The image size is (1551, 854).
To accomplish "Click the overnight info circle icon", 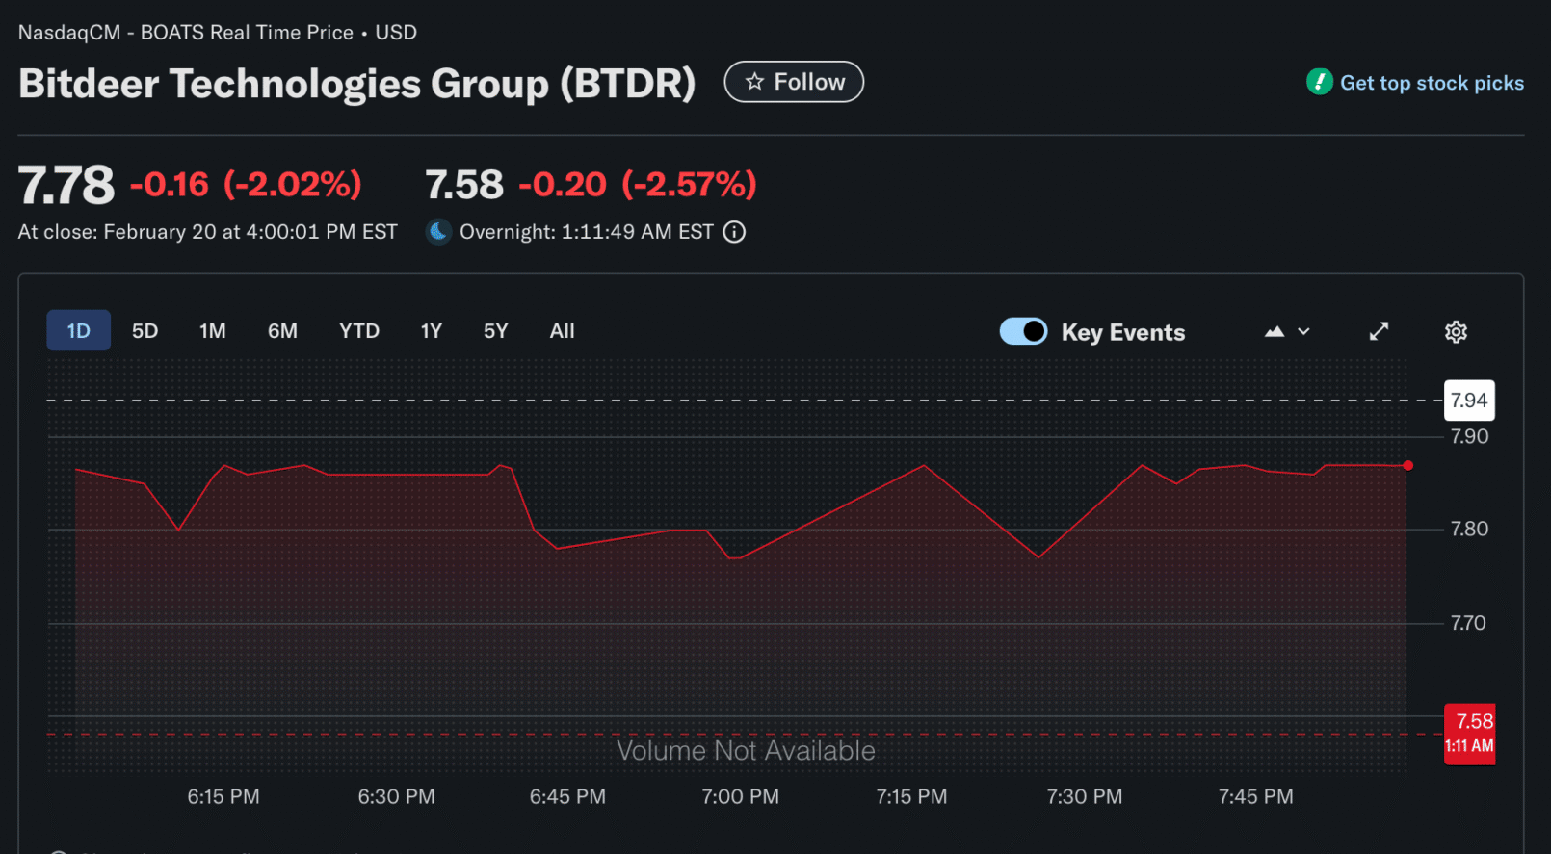I will tap(734, 232).
